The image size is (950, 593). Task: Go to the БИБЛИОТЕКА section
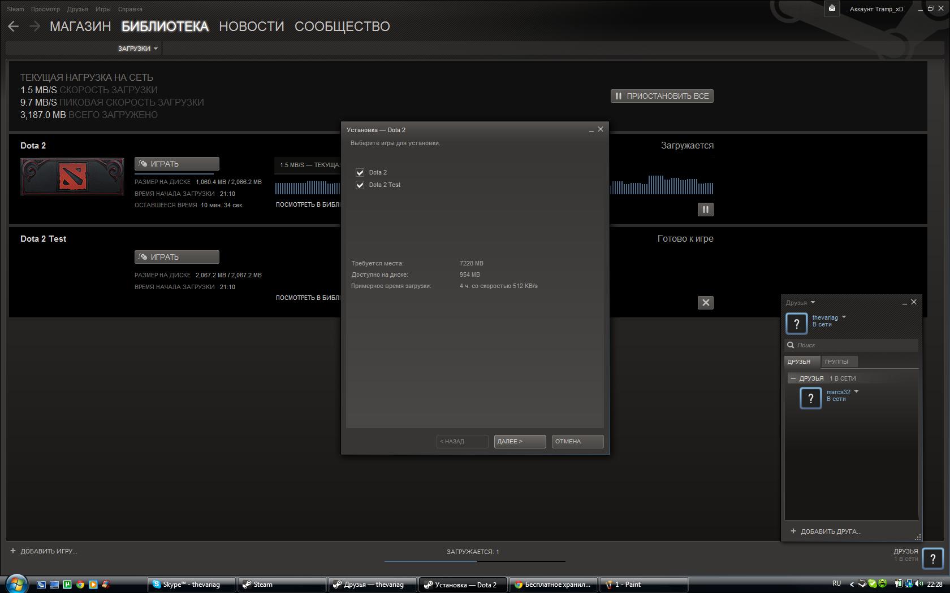point(165,27)
